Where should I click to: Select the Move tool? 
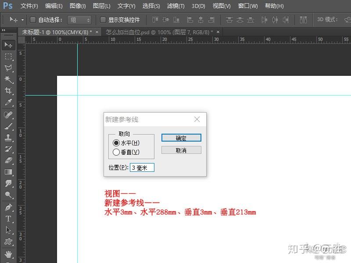click(x=7, y=45)
